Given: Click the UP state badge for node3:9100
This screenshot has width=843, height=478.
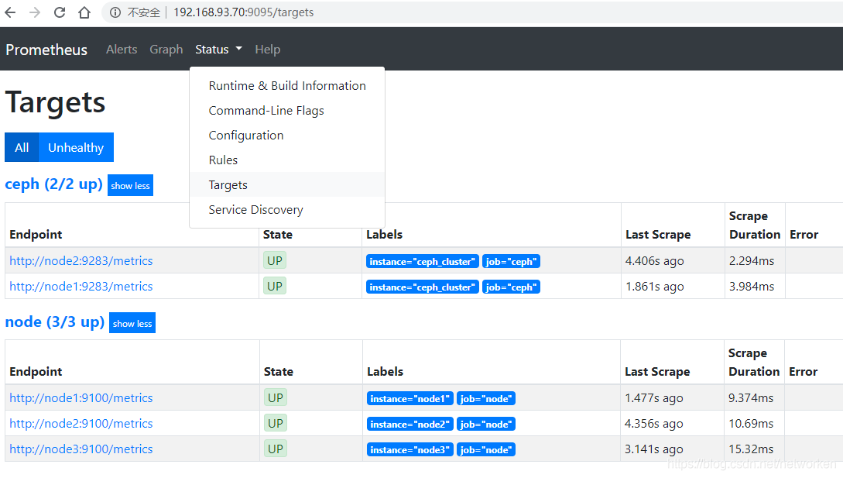Looking at the screenshot, I should pyautogui.click(x=276, y=449).
